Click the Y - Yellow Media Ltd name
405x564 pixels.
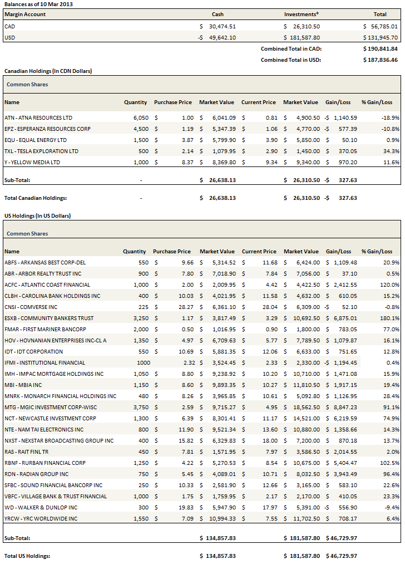tap(32, 163)
